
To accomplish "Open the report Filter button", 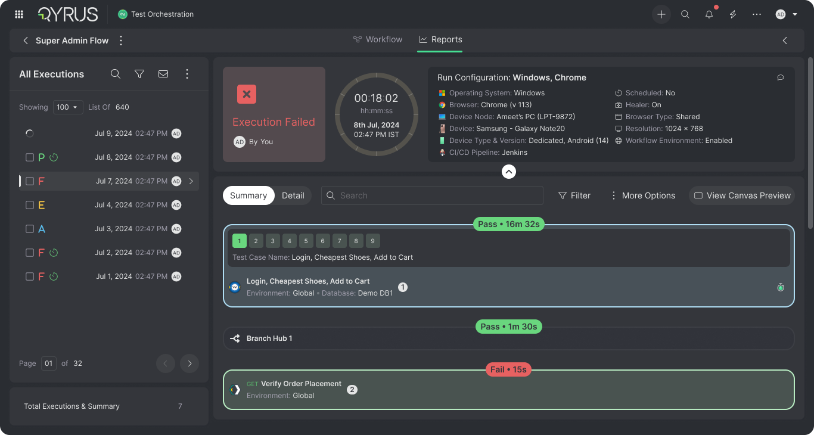I will [x=574, y=195].
